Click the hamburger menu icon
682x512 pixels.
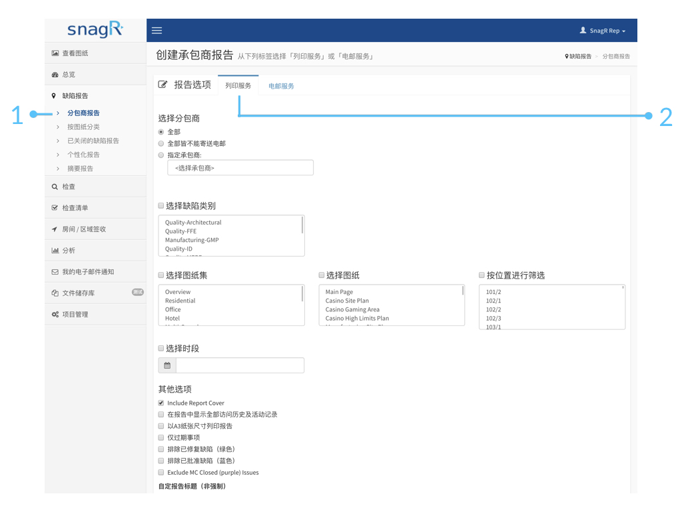(x=157, y=31)
